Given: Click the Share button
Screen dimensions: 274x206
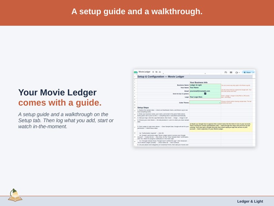Looking at the screenshot, I should (x=247, y=72).
